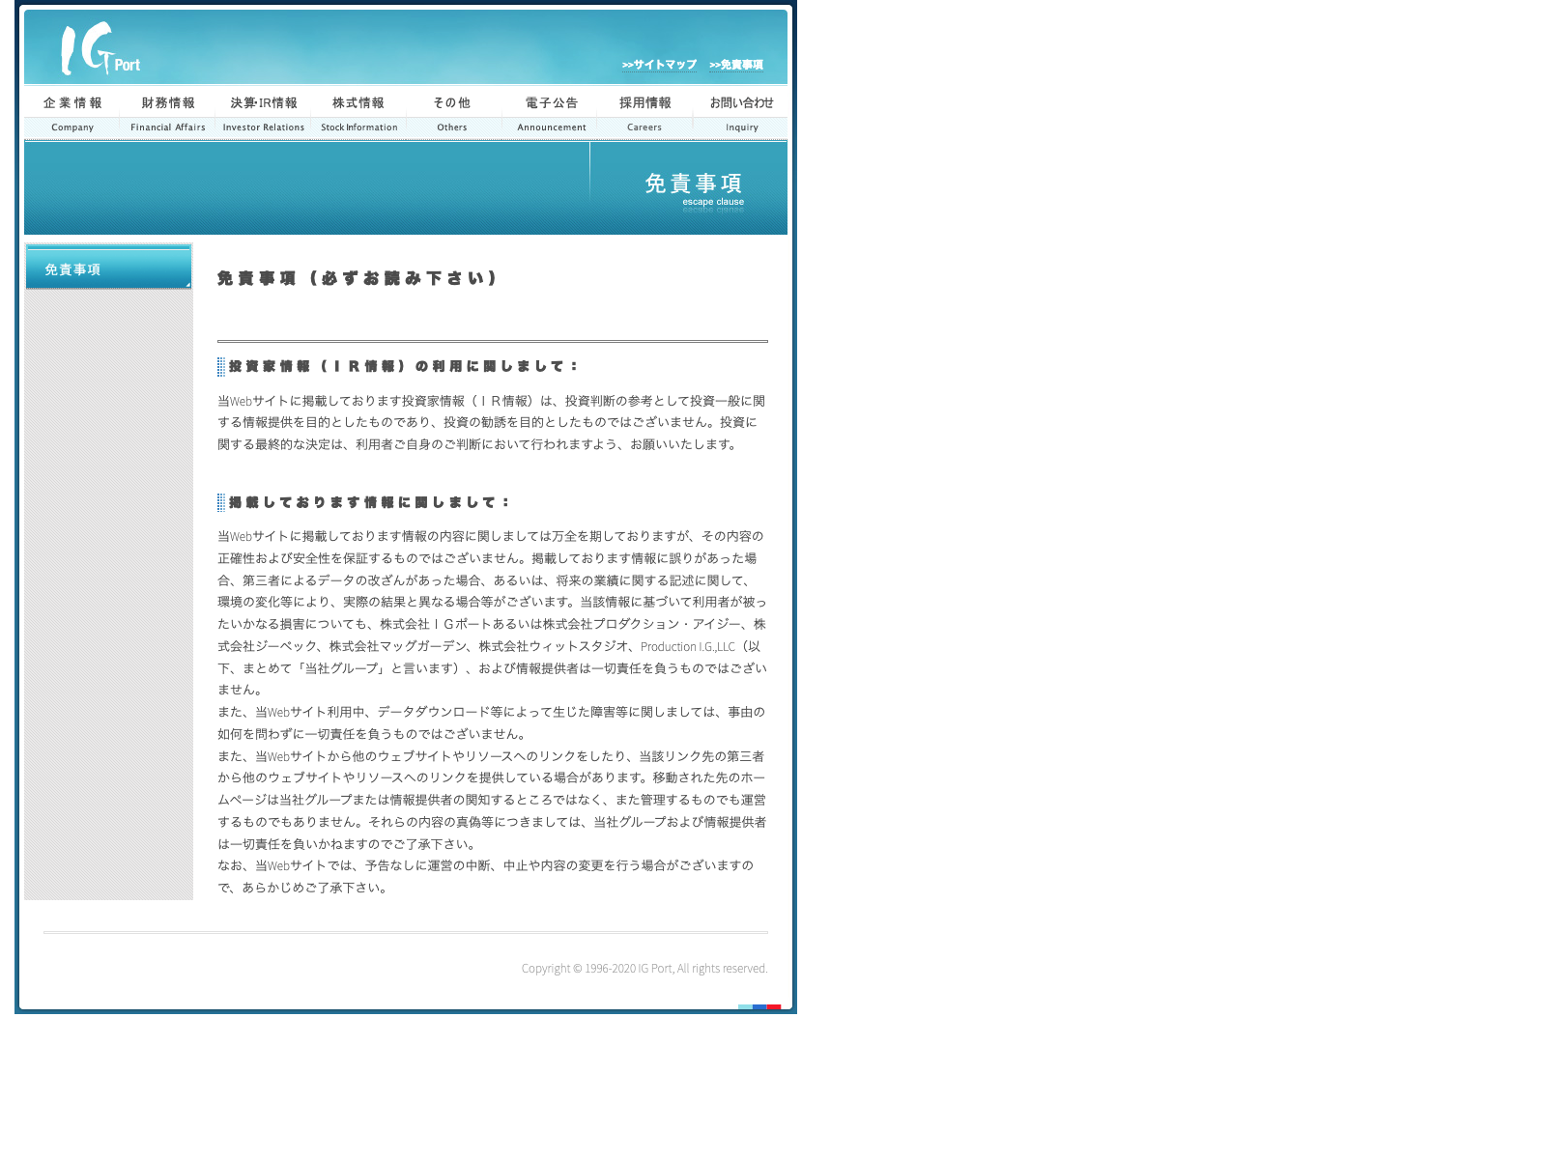Navigate to 採用情報 Careers
1546x1159 pixels.
pos(644,113)
